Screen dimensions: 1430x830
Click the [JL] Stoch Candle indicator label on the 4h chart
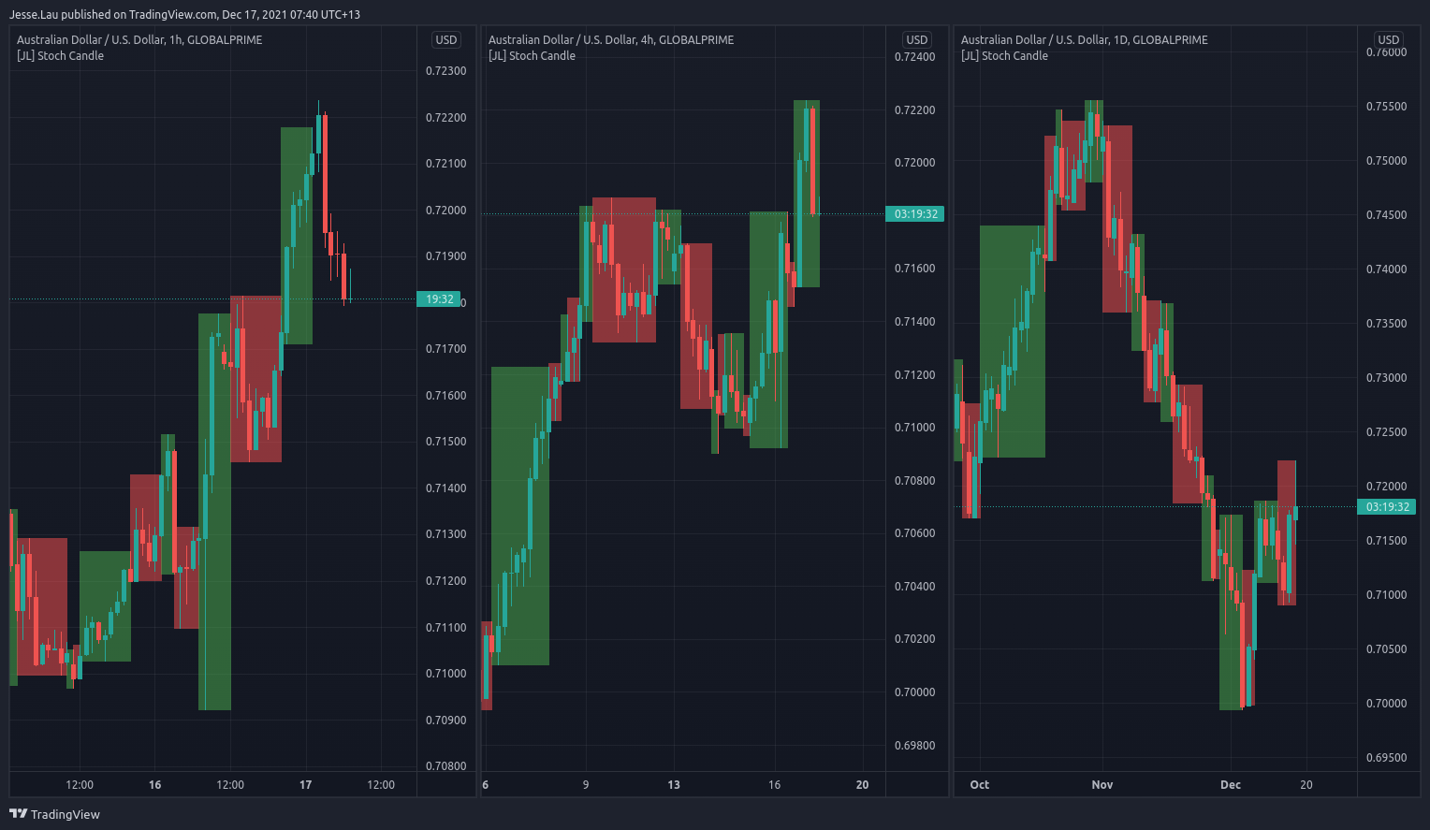532,56
